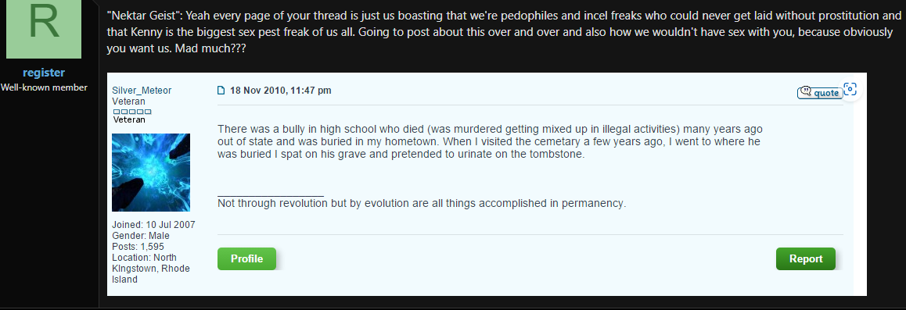Click the Joined: 10 Jul 2007 text

tap(153, 225)
